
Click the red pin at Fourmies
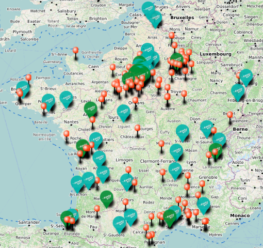(x=174, y=48)
